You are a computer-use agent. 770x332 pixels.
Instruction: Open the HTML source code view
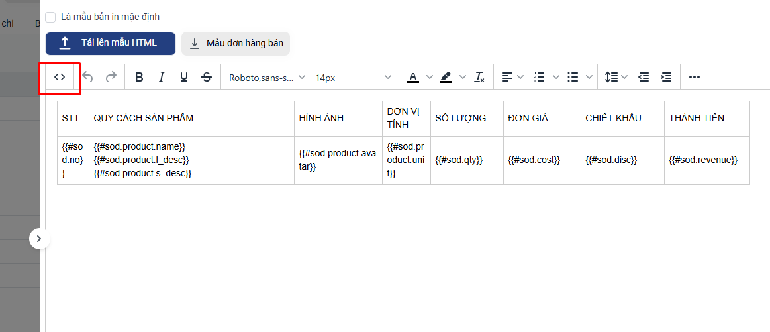click(x=60, y=78)
